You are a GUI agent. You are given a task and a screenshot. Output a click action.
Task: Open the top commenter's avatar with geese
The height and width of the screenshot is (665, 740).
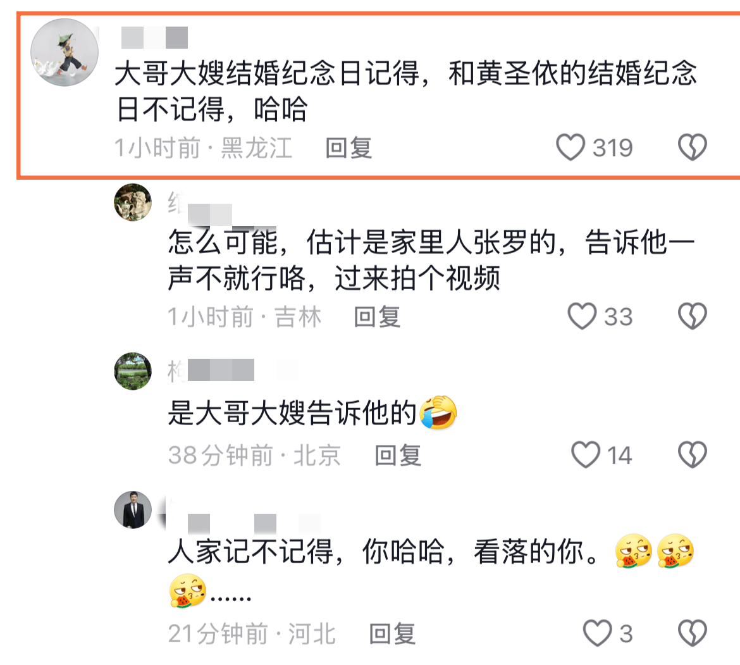(65, 53)
